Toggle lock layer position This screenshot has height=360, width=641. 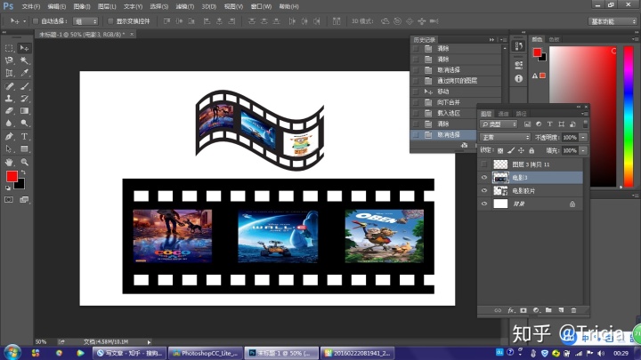[521, 150]
